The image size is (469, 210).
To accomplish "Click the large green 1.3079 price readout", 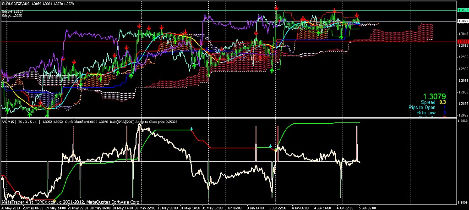I will point(434,96).
